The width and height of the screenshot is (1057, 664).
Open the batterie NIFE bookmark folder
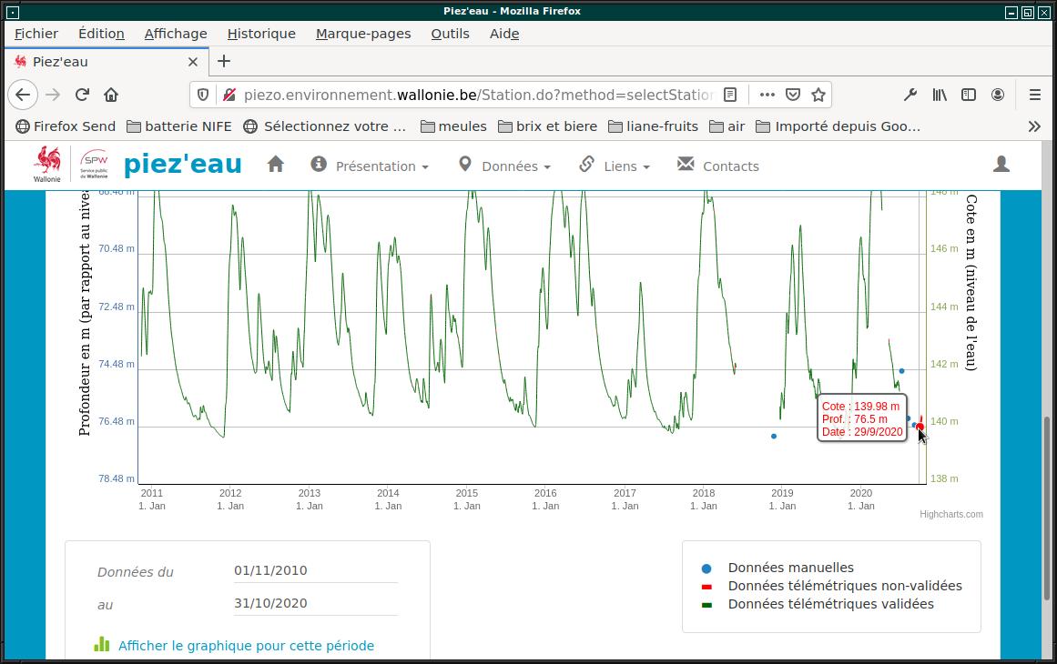179,126
